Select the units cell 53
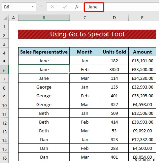159x163 pixels. 114,131
